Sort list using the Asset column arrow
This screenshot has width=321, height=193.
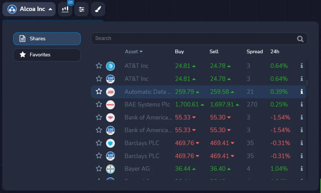pos(141,52)
